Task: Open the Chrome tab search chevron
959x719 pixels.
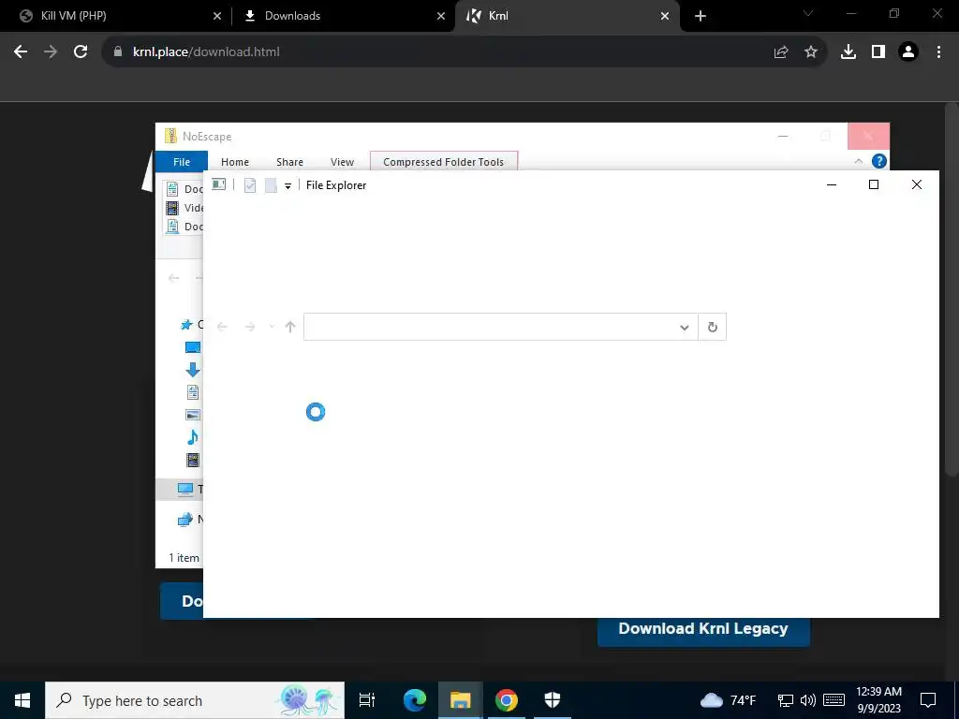Action: coord(808,13)
